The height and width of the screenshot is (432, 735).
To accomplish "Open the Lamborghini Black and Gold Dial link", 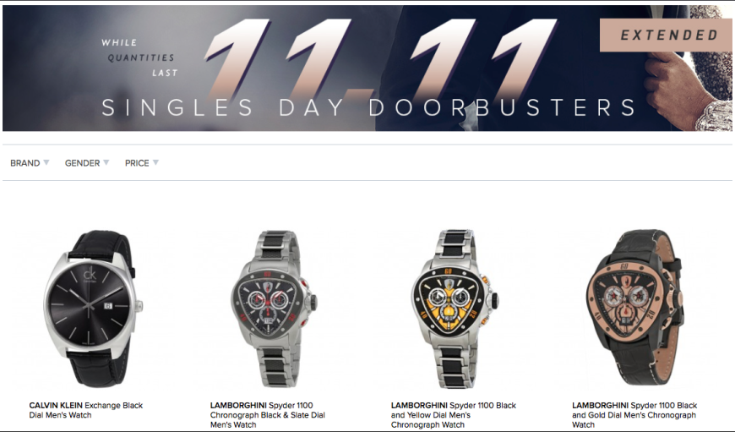I will coord(634,415).
